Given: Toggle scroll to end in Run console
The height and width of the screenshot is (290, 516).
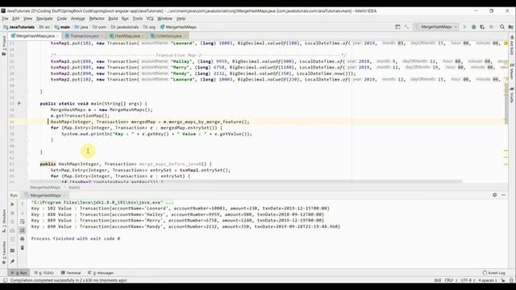Looking at the screenshot, I should click(x=23, y=230).
